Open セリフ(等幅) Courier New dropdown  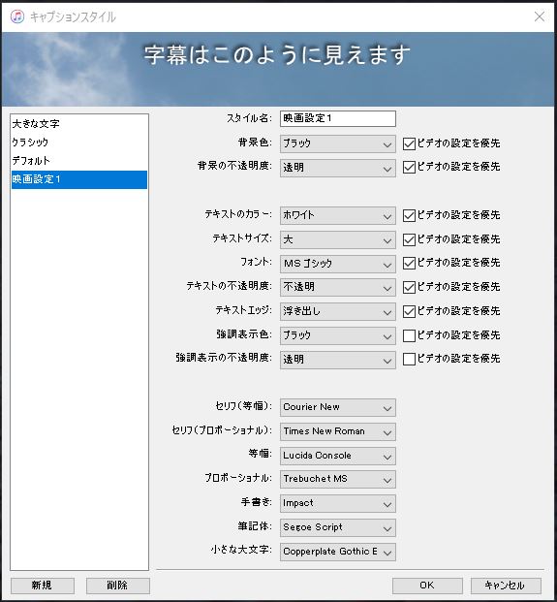[x=337, y=407]
